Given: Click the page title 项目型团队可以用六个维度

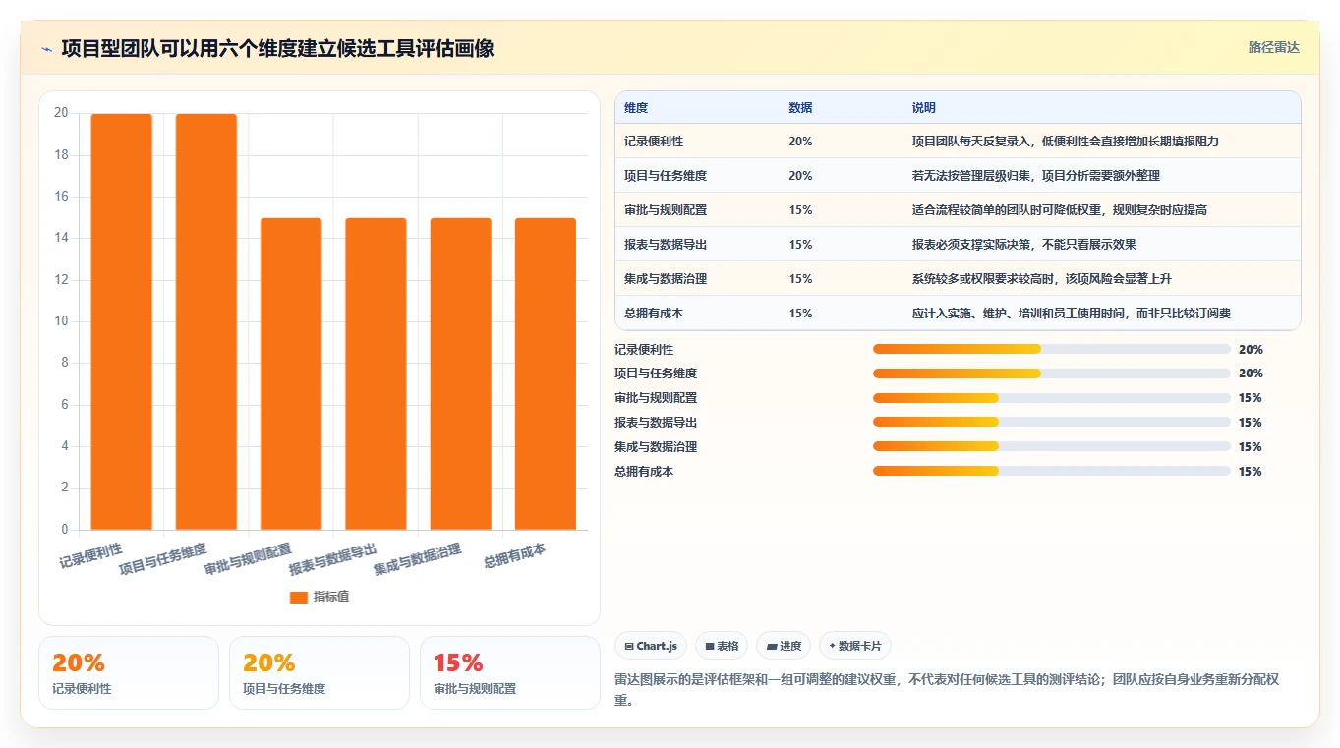Looking at the screenshot, I should (277, 48).
